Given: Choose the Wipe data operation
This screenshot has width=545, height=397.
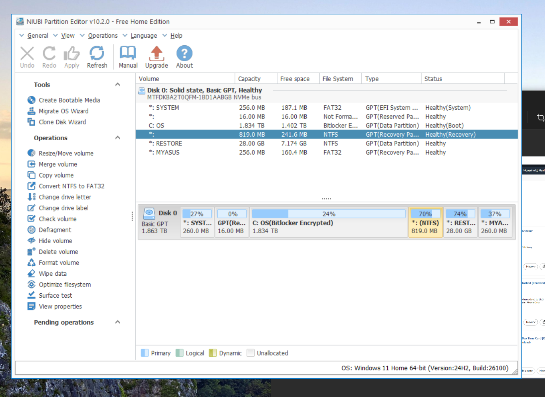Looking at the screenshot, I should pos(52,274).
